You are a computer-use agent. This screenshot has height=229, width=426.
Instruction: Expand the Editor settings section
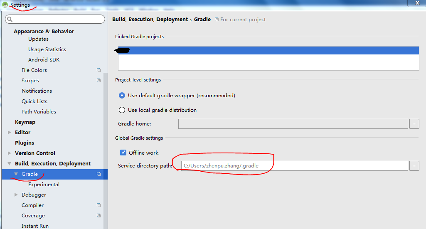(9, 133)
